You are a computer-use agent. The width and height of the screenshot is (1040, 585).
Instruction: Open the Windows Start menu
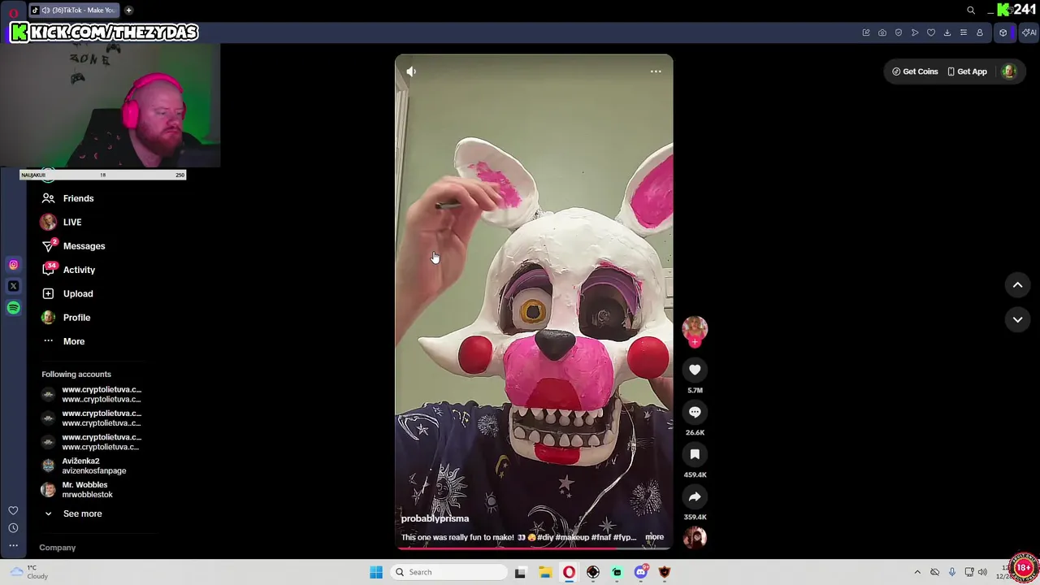(x=375, y=572)
